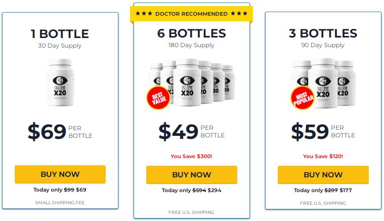This screenshot has width=384, height=221.
Task: Click the Most Popular red badge
Action: pyautogui.click(x=303, y=98)
